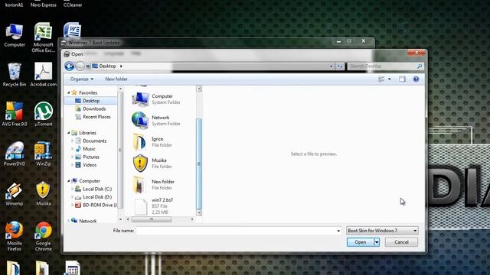Click the search magnifier icon
The image size is (490, 275).
coord(420,66)
